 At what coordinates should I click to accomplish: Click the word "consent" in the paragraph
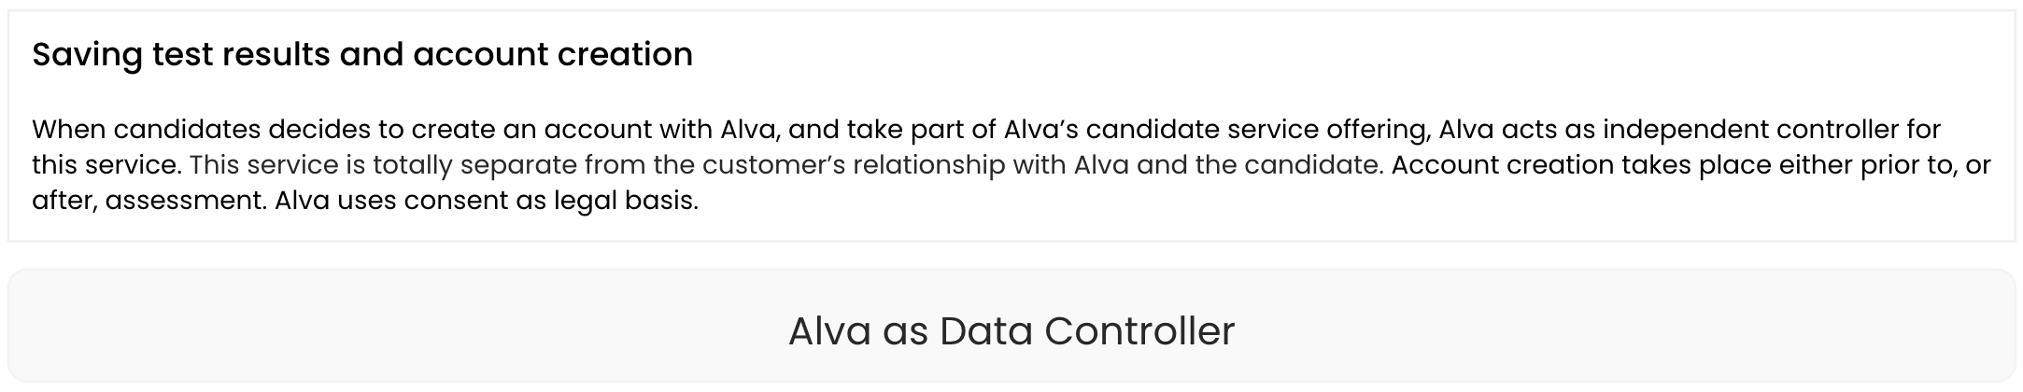pos(443,201)
